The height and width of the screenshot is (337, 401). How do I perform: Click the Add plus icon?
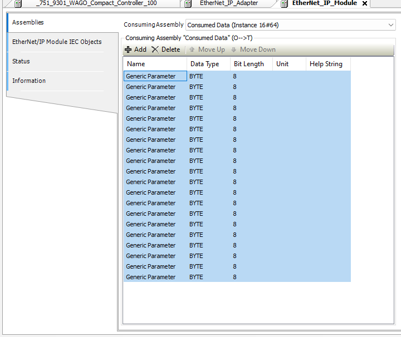(128, 49)
